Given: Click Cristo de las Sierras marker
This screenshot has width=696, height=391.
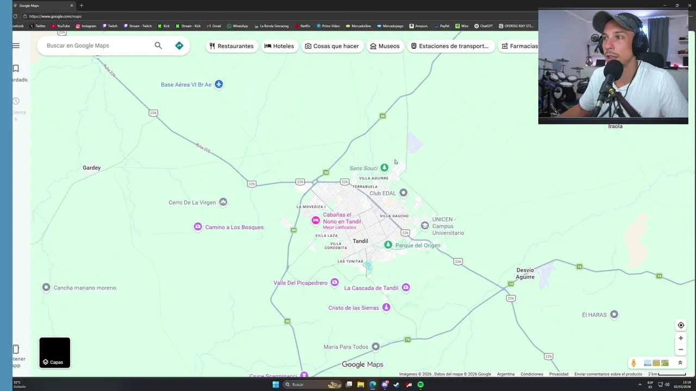Looking at the screenshot, I should 386,308.
